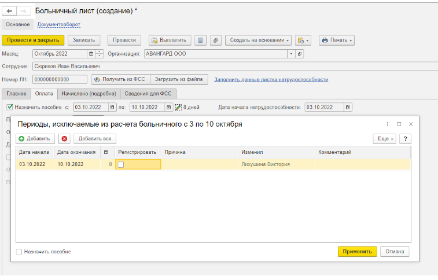Click the help question mark button
438x280 pixels.
click(x=406, y=139)
